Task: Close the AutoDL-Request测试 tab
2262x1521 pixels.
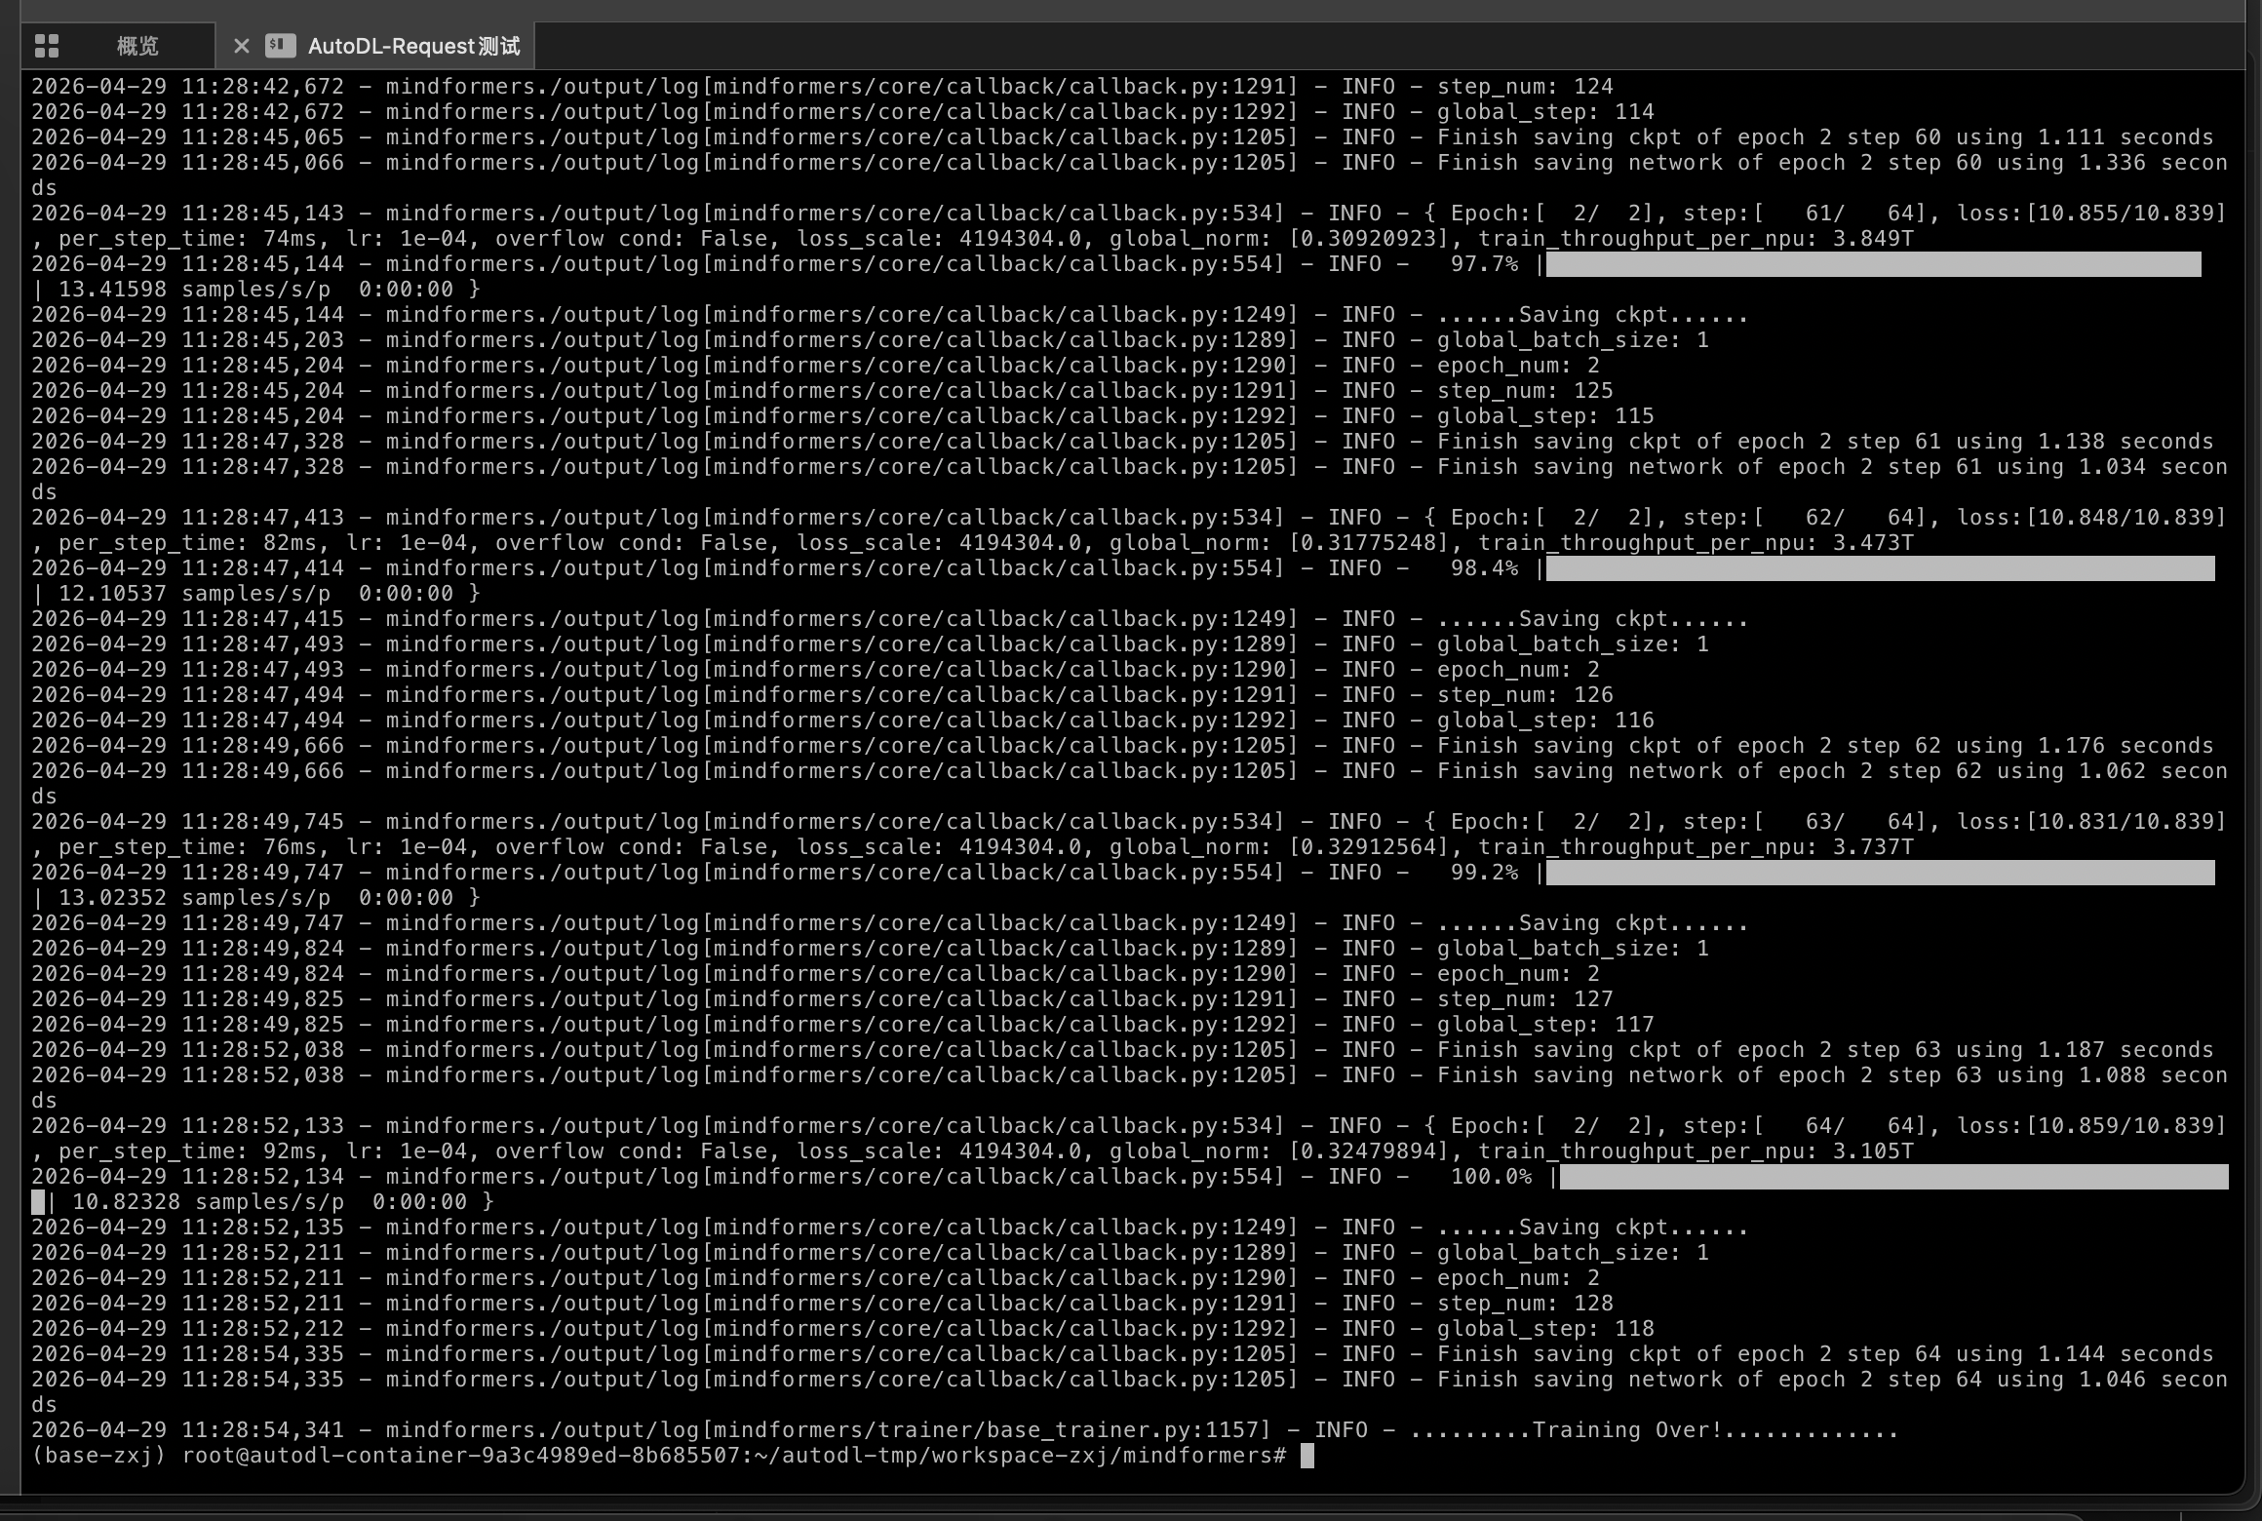Action: click(242, 46)
